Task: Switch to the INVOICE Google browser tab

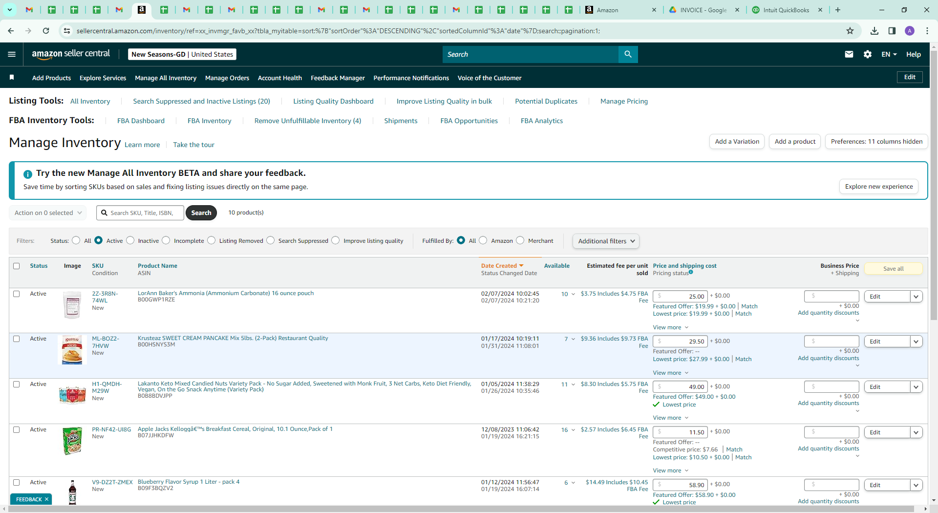Action: point(703,10)
